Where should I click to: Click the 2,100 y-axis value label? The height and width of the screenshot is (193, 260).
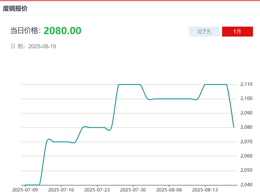(x=247, y=99)
